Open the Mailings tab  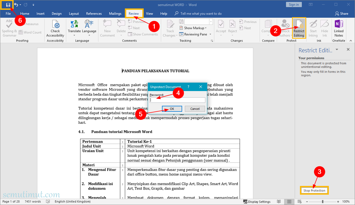pos(115,14)
